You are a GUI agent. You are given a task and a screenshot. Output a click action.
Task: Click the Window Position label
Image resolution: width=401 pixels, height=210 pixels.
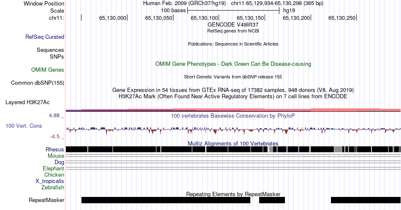click(x=44, y=3)
